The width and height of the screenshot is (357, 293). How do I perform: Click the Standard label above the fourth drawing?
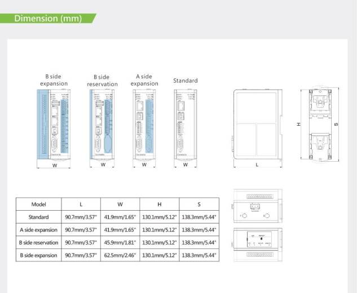coord(185,81)
